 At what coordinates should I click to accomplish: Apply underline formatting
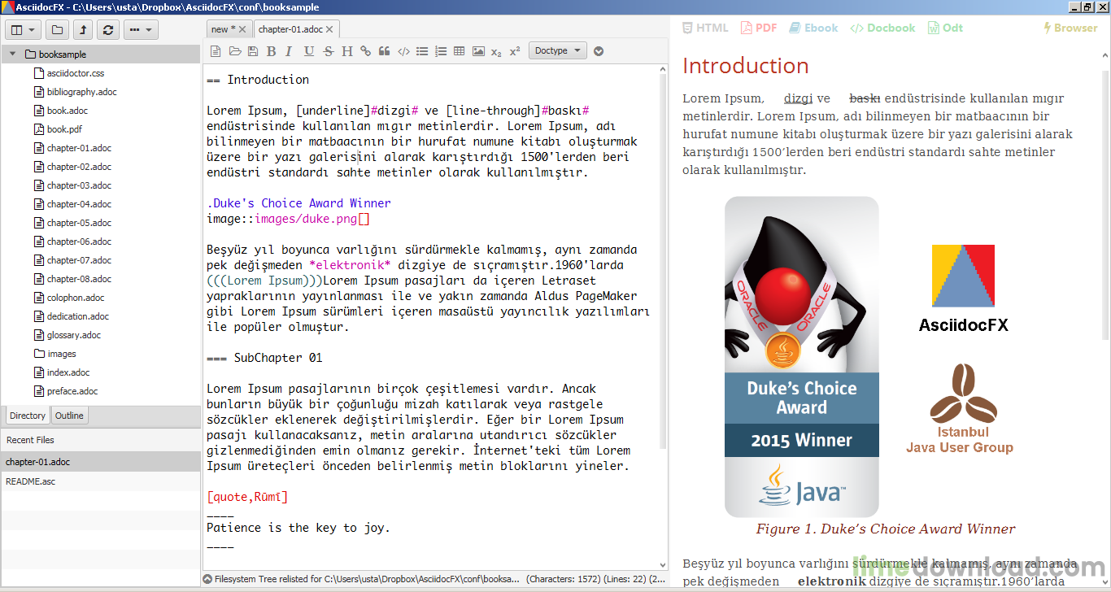pyautogui.click(x=308, y=51)
